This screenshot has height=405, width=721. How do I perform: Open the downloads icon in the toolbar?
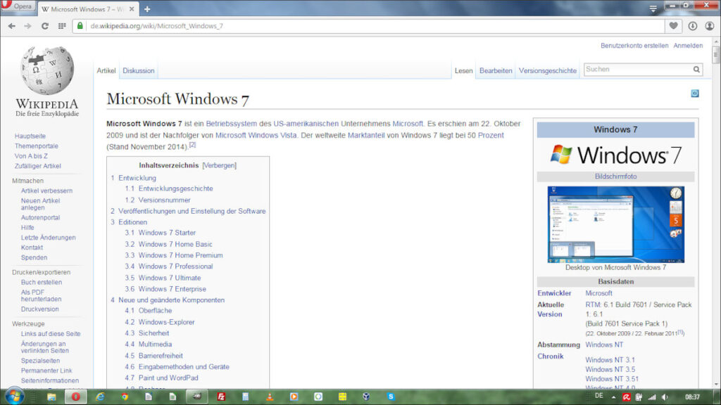click(693, 26)
